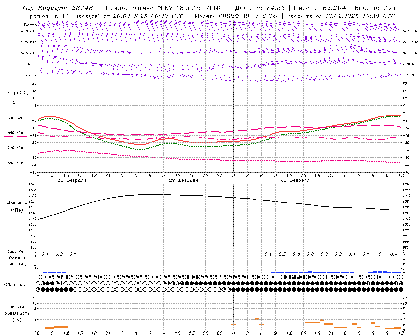Click the 28 февраля date label
Image resolution: width=420 pixels, height=336 pixels.
point(295,180)
